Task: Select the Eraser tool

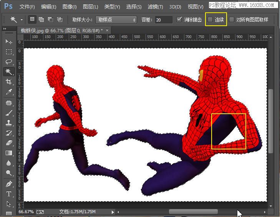Action: (8, 143)
